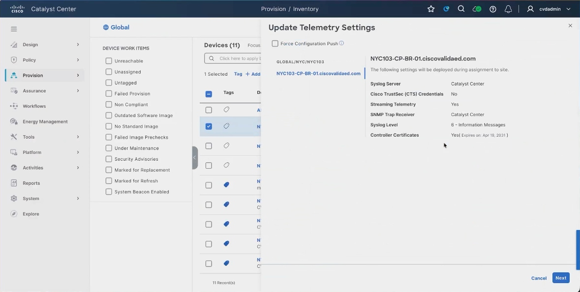The image size is (580, 292).
Task: Click the device filter search field
Action: point(233,58)
